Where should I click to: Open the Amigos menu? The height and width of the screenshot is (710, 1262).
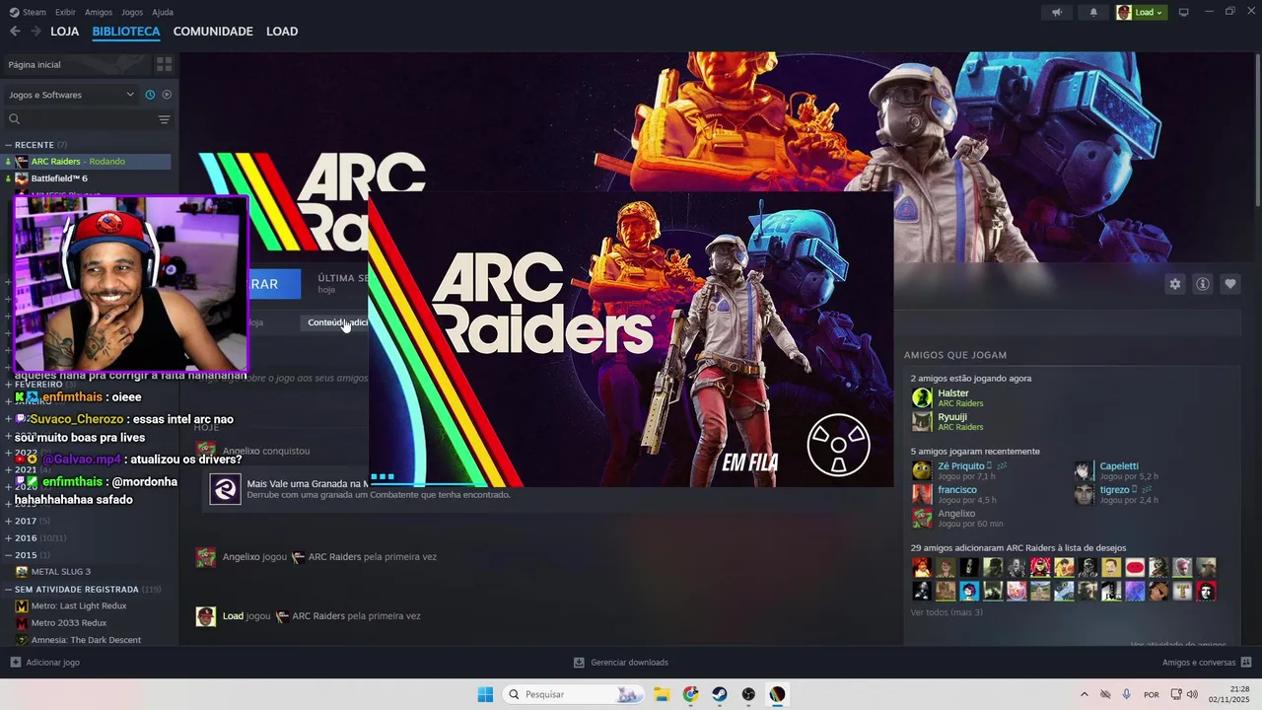pyautogui.click(x=99, y=12)
